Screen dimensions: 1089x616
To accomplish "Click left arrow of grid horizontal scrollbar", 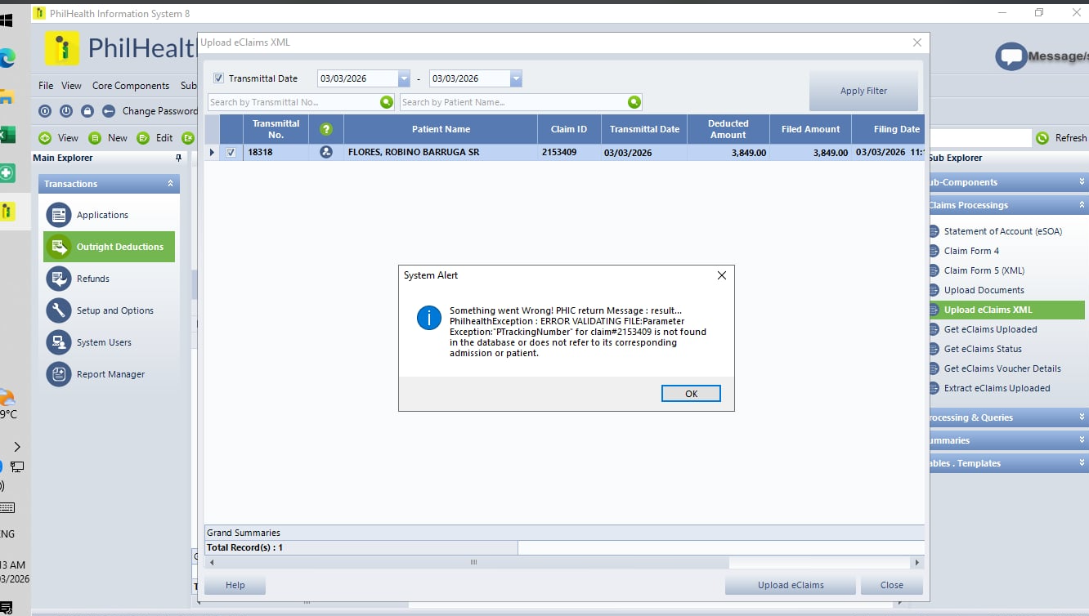I will tap(212, 563).
